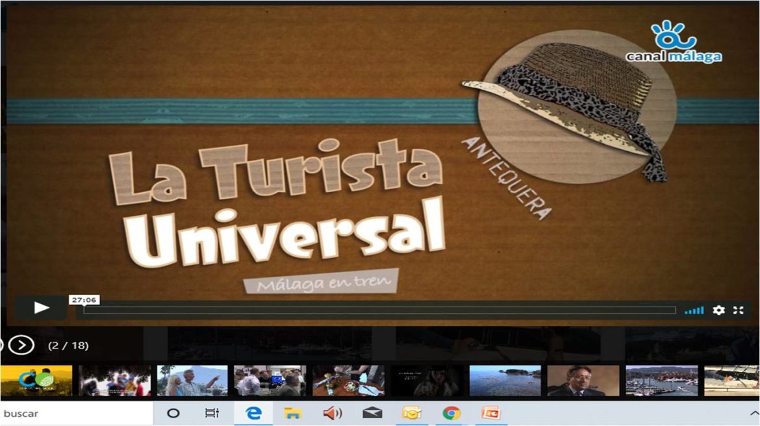The height and width of the screenshot is (426, 760).
Task: Open the group under tree thumbnail
Action: point(114,381)
